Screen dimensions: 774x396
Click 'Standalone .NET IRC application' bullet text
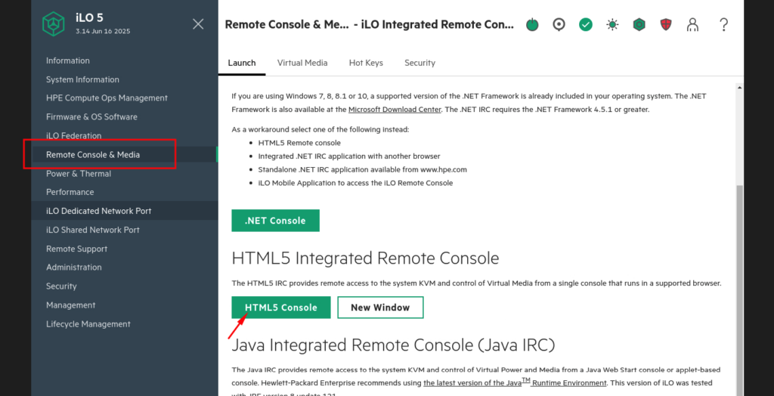[362, 169]
